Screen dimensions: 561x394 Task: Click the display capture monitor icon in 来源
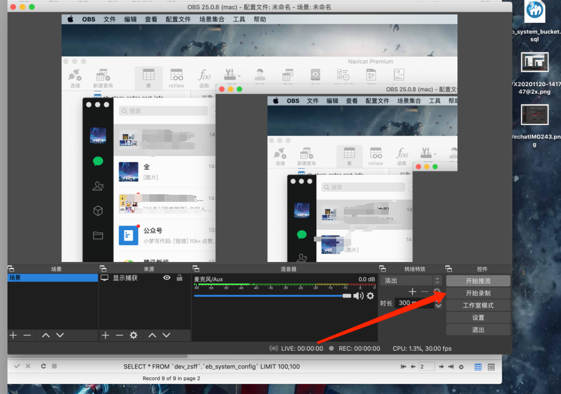pos(105,278)
